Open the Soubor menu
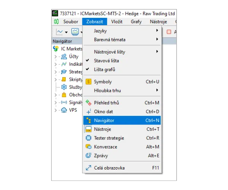Viewport: 228px width, 190px height. (x=71, y=22)
